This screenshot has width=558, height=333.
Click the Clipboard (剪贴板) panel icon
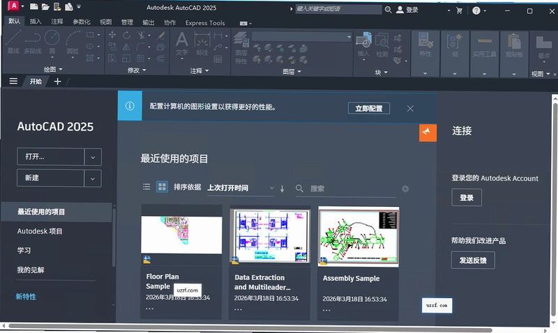tap(514, 45)
